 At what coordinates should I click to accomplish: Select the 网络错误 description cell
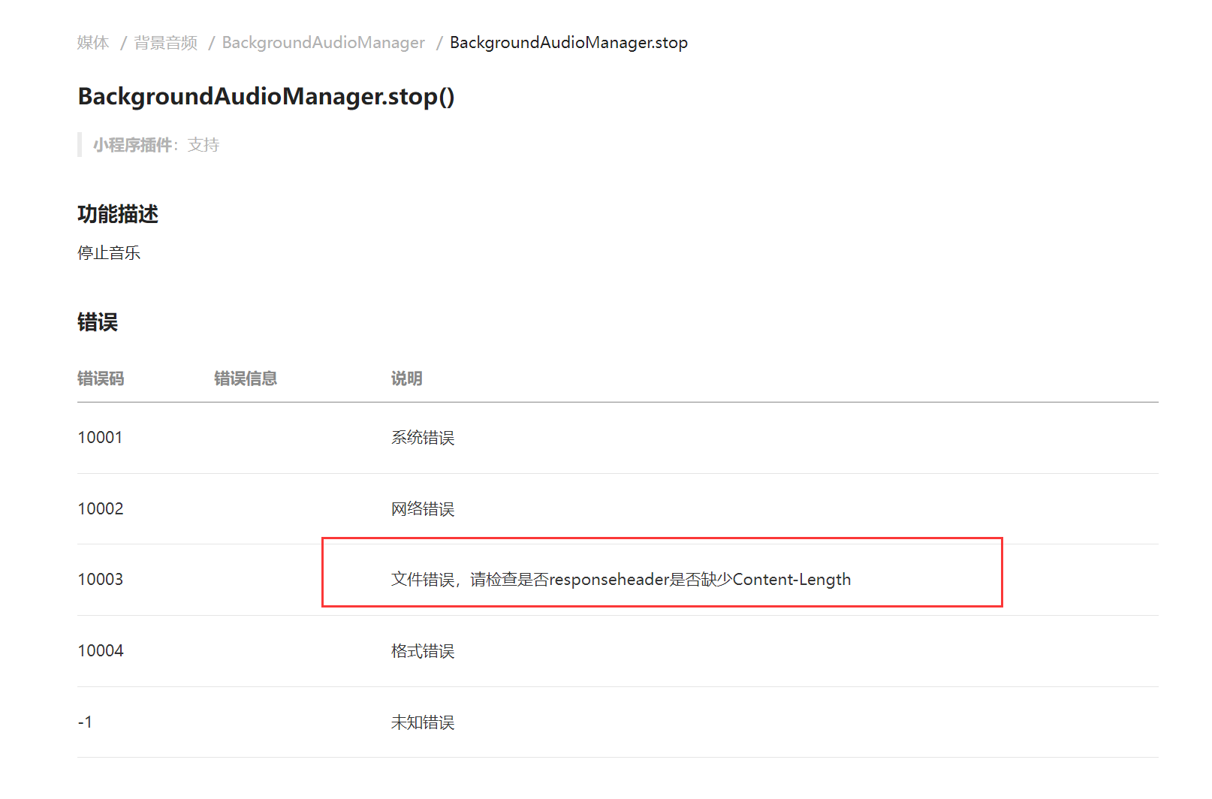[x=423, y=509]
